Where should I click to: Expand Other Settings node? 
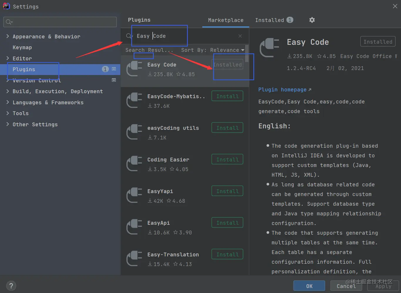click(8, 124)
